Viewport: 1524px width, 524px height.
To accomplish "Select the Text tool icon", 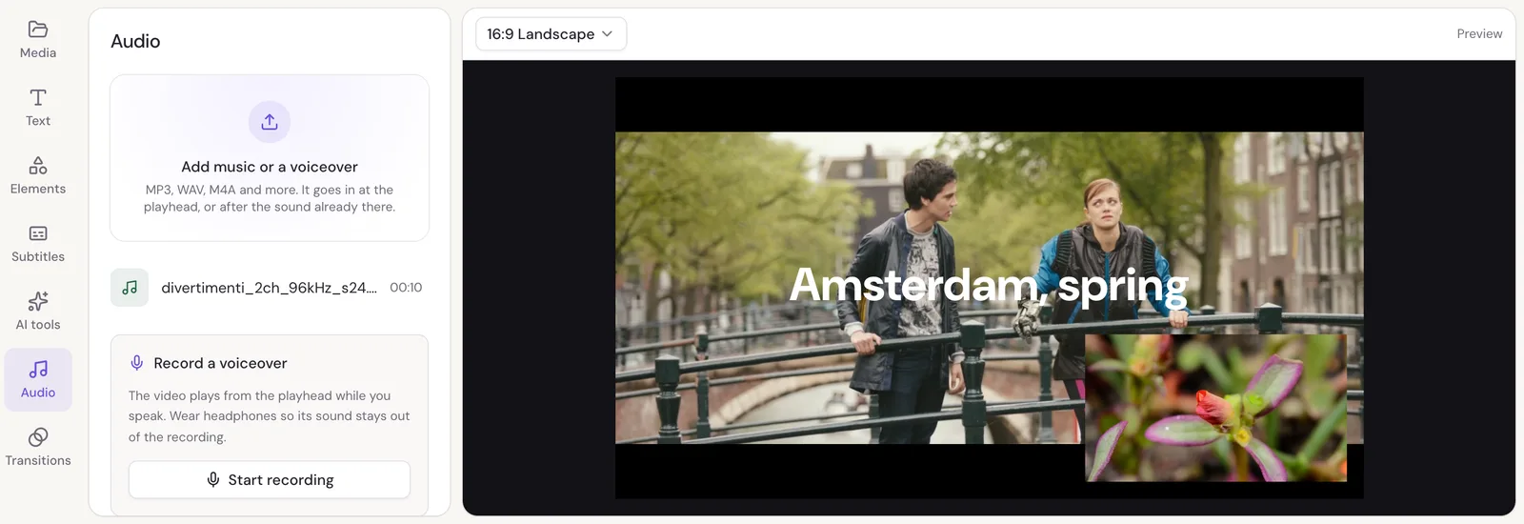I will coord(38,97).
